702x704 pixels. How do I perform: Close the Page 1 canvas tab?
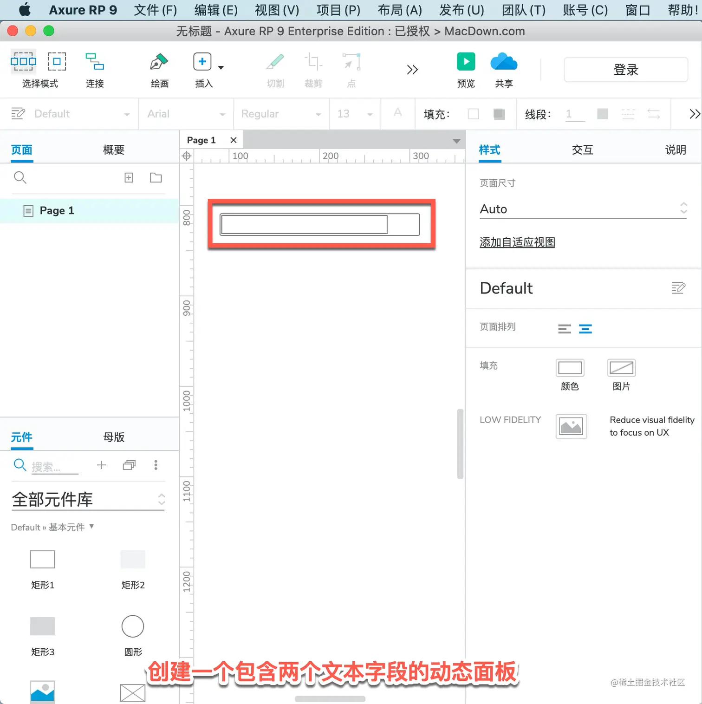[234, 140]
